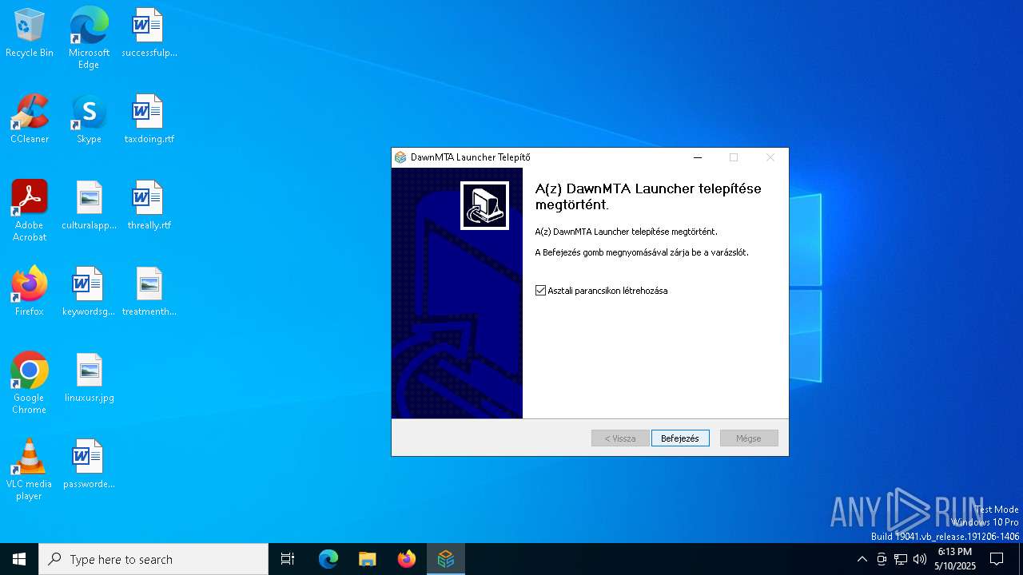Open the clock showing 6:13 PM

[955, 559]
